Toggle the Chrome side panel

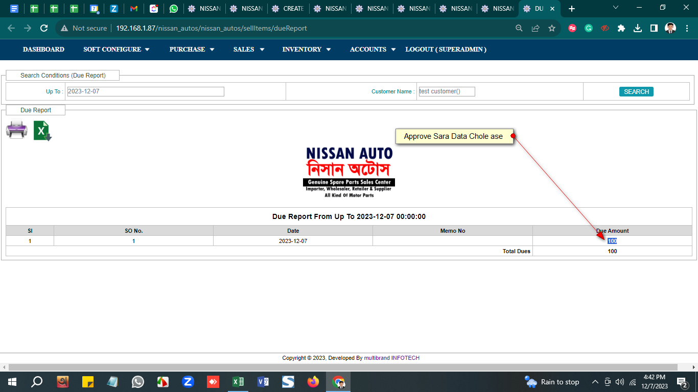pos(654,28)
